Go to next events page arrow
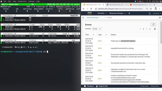This screenshot has width=162, height=91. click(150, 29)
